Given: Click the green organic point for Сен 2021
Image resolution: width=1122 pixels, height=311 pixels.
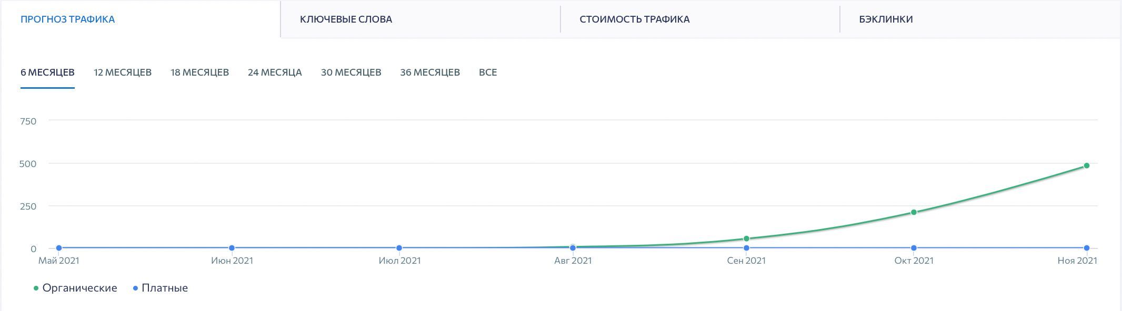Looking at the screenshot, I should coord(746,239).
